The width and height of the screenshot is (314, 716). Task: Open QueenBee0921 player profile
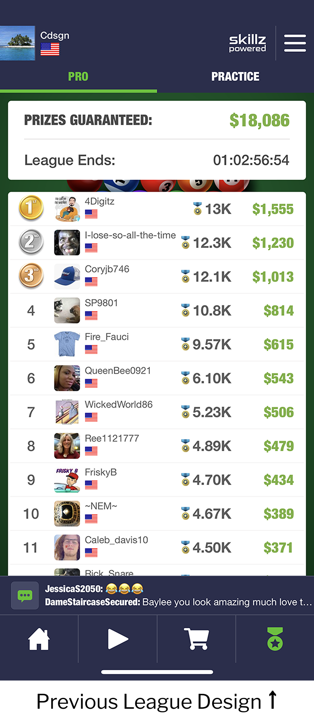118,370
